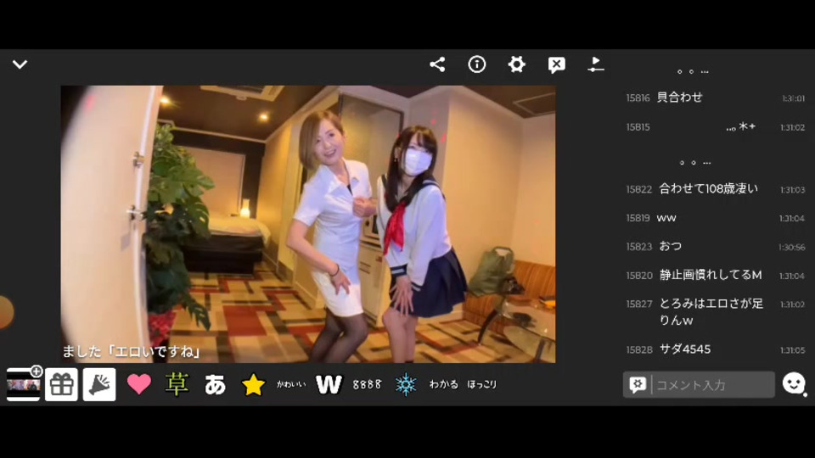Send a party popper cracker effect
Screen dimensions: 815x458
tap(99, 385)
